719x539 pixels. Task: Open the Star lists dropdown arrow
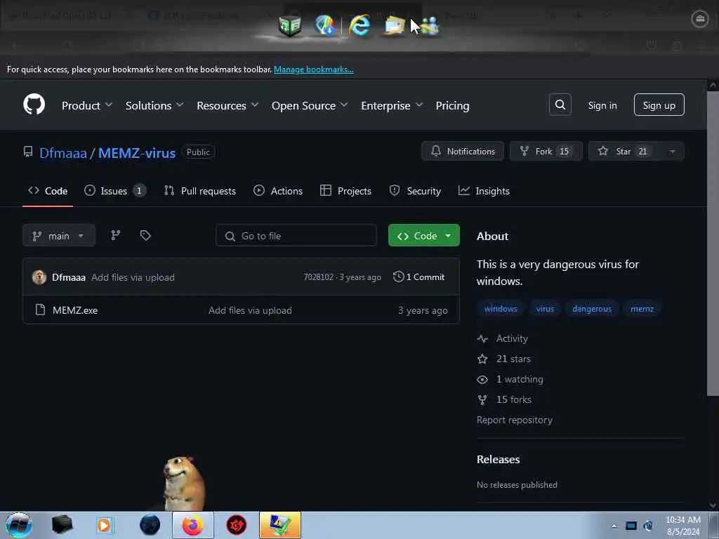[x=672, y=152]
